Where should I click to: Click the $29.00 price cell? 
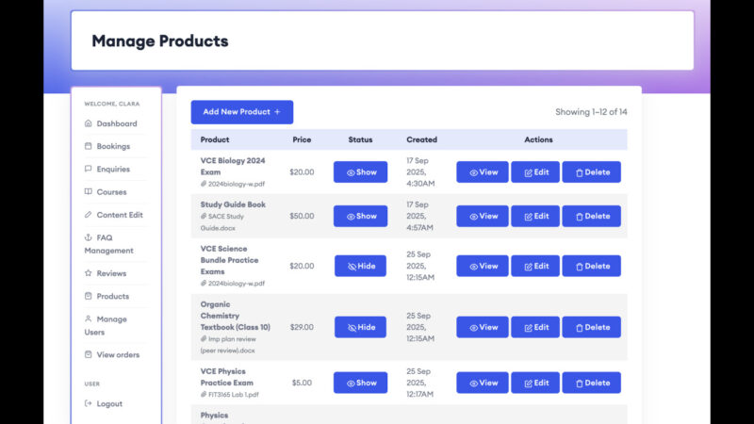[302, 327]
